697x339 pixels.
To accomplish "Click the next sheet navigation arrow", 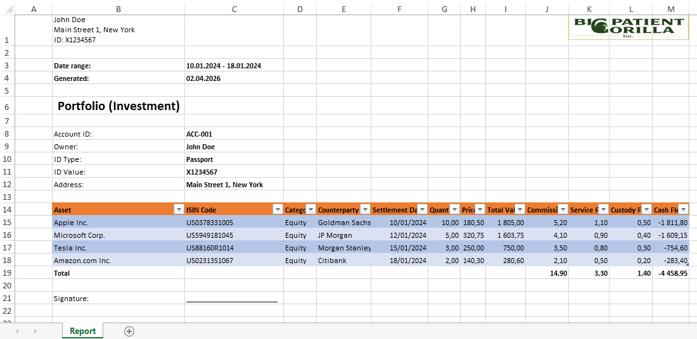I will pos(35,331).
